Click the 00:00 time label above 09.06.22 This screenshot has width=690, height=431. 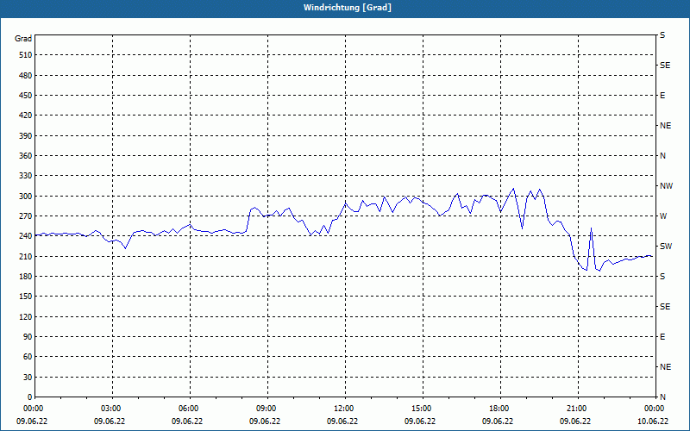click(x=34, y=408)
